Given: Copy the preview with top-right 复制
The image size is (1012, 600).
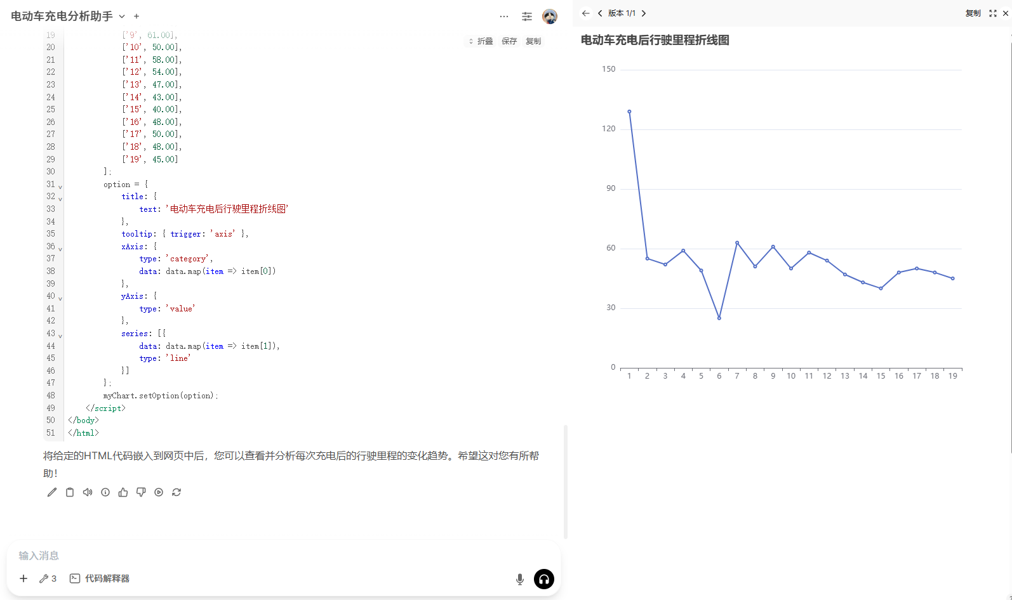Looking at the screenshot, I should click(973, 13).
